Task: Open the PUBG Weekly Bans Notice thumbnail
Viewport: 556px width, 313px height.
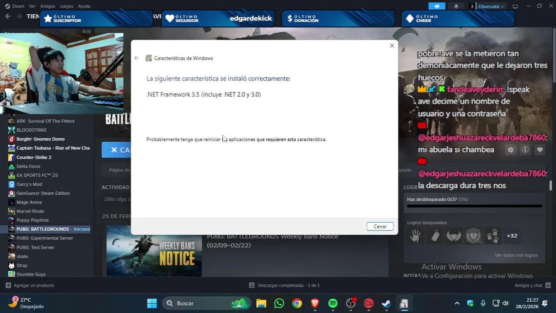Action: pos(154,251)
